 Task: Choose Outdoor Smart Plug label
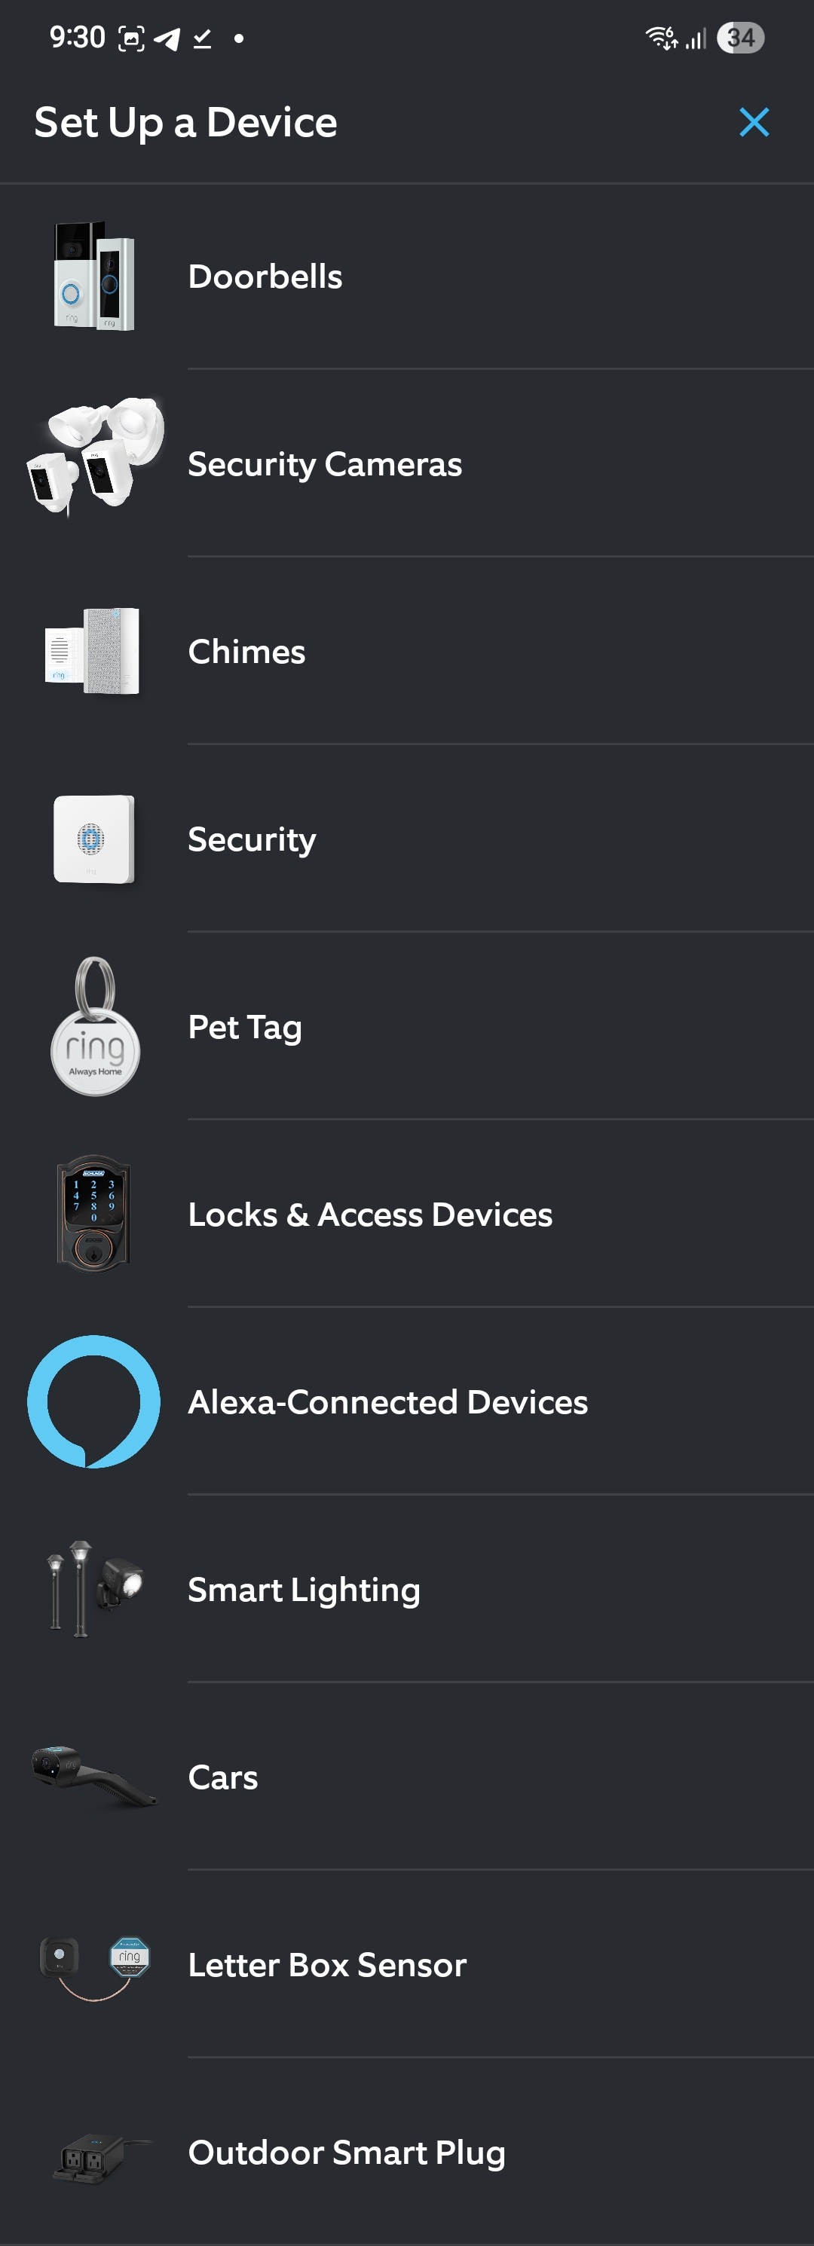pos(347,2152)
